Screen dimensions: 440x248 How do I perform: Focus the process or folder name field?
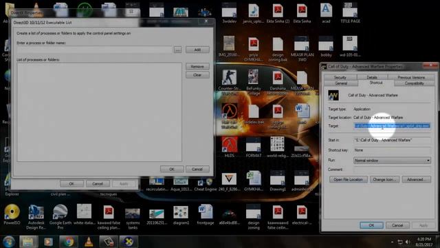[94, 50]
